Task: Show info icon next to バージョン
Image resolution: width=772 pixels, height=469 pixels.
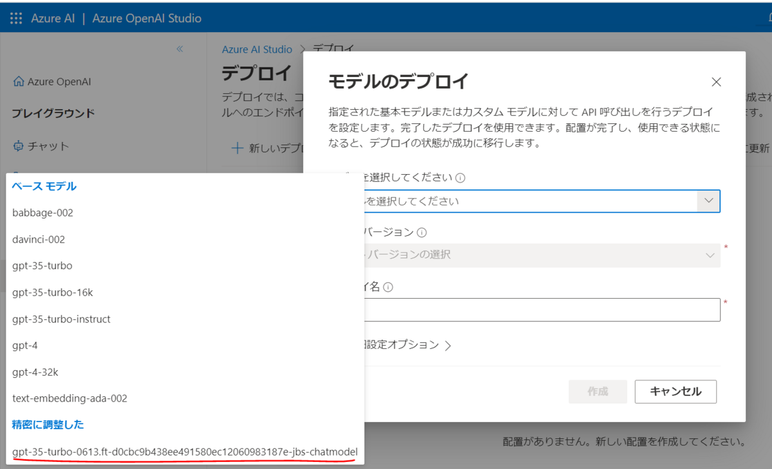Action: click(422, 233)
